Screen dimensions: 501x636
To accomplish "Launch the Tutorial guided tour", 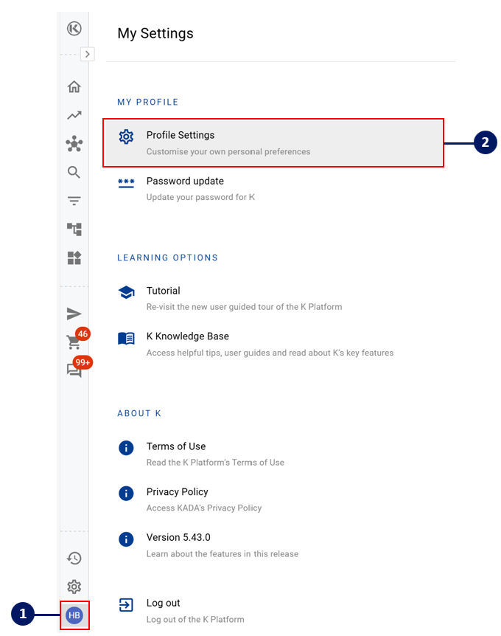I will 164,291.
